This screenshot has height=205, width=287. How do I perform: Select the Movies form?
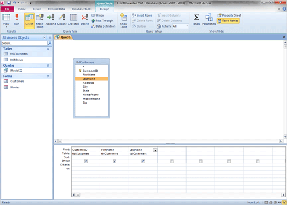click(27, 87)
